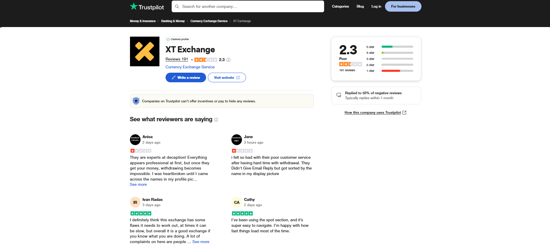Click Anisa's profile avatar
Viewport: 550px width, 248px height.
coord(135,140)
